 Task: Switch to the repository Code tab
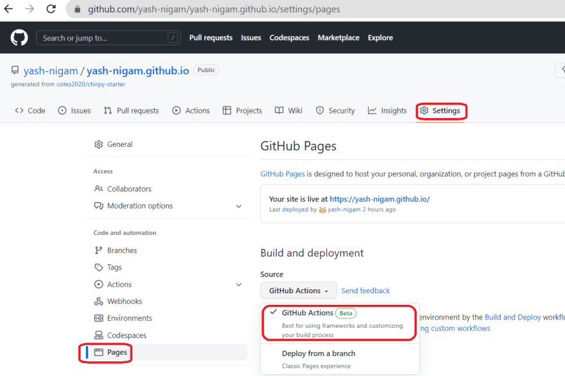pos(30,110)
